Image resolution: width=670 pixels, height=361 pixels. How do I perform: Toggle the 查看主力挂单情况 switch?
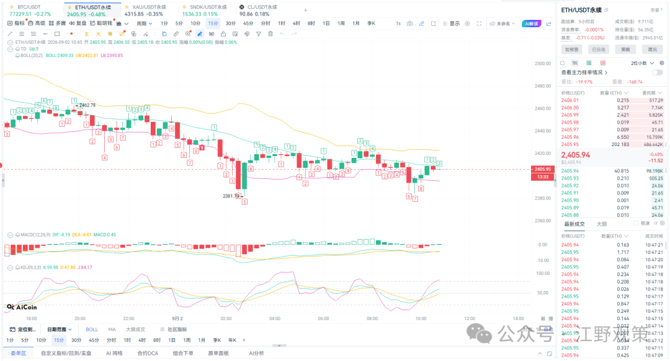pos(657,72)
